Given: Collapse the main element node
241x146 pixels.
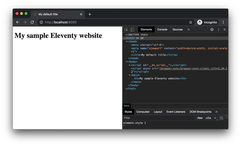Looking at the screenshot, I should pos(130,75).
